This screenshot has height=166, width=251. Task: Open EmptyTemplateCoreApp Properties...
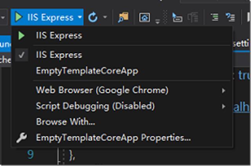click(x=122, y=137)
